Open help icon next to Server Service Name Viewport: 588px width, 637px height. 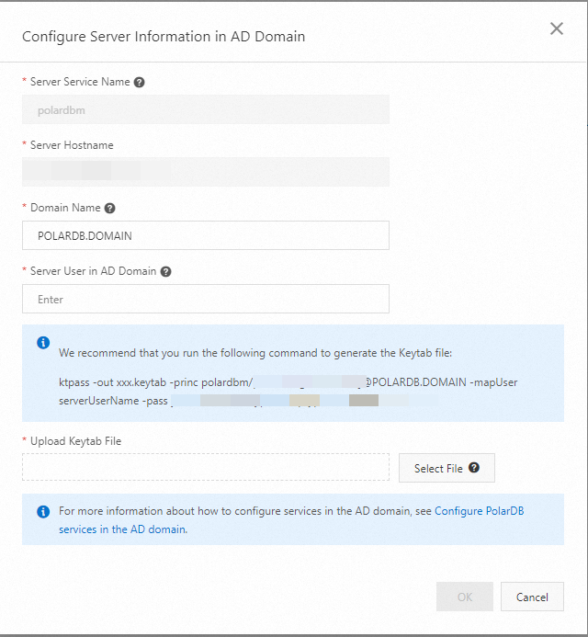pyautogui.click(x=140, y=83)
